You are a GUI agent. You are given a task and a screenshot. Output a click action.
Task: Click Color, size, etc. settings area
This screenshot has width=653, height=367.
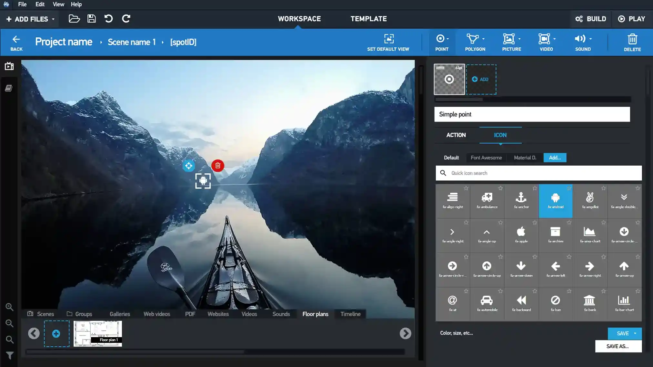tap(457, 333)
